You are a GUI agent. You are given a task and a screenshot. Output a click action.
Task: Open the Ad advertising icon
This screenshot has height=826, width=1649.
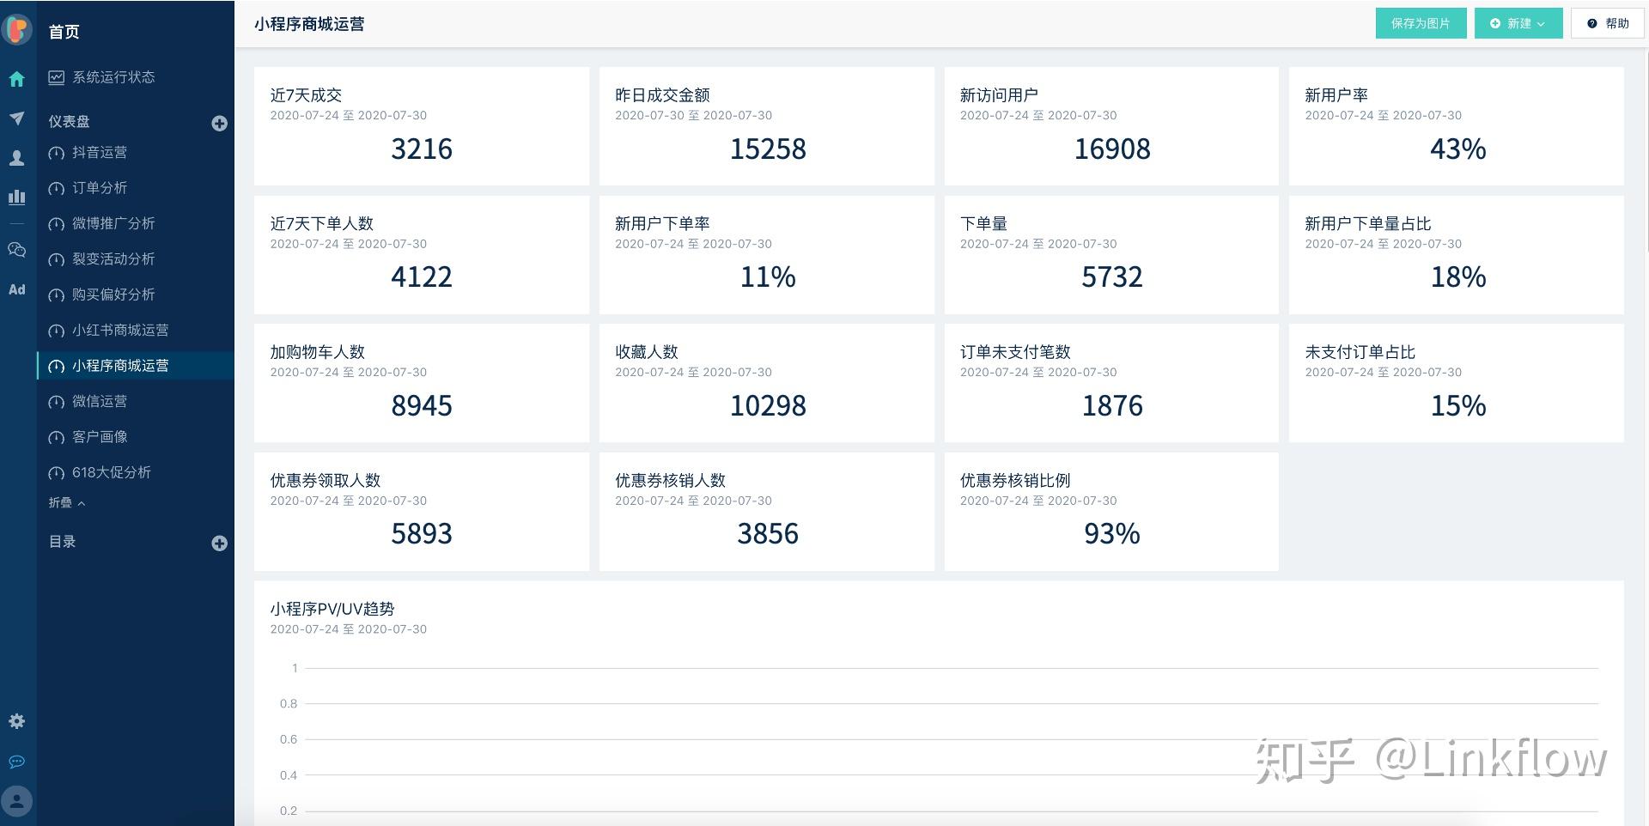coord(17,289)
